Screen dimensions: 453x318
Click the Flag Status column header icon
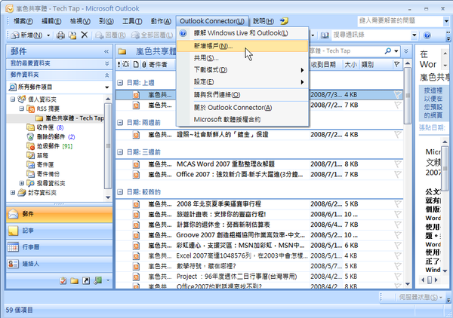397,65
